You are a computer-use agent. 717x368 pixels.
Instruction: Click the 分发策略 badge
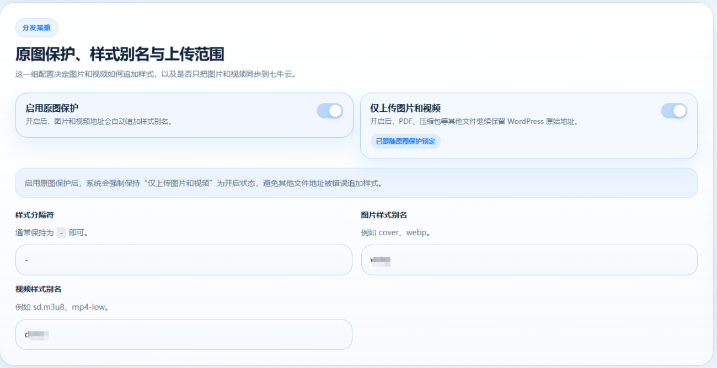coord(36,28)
